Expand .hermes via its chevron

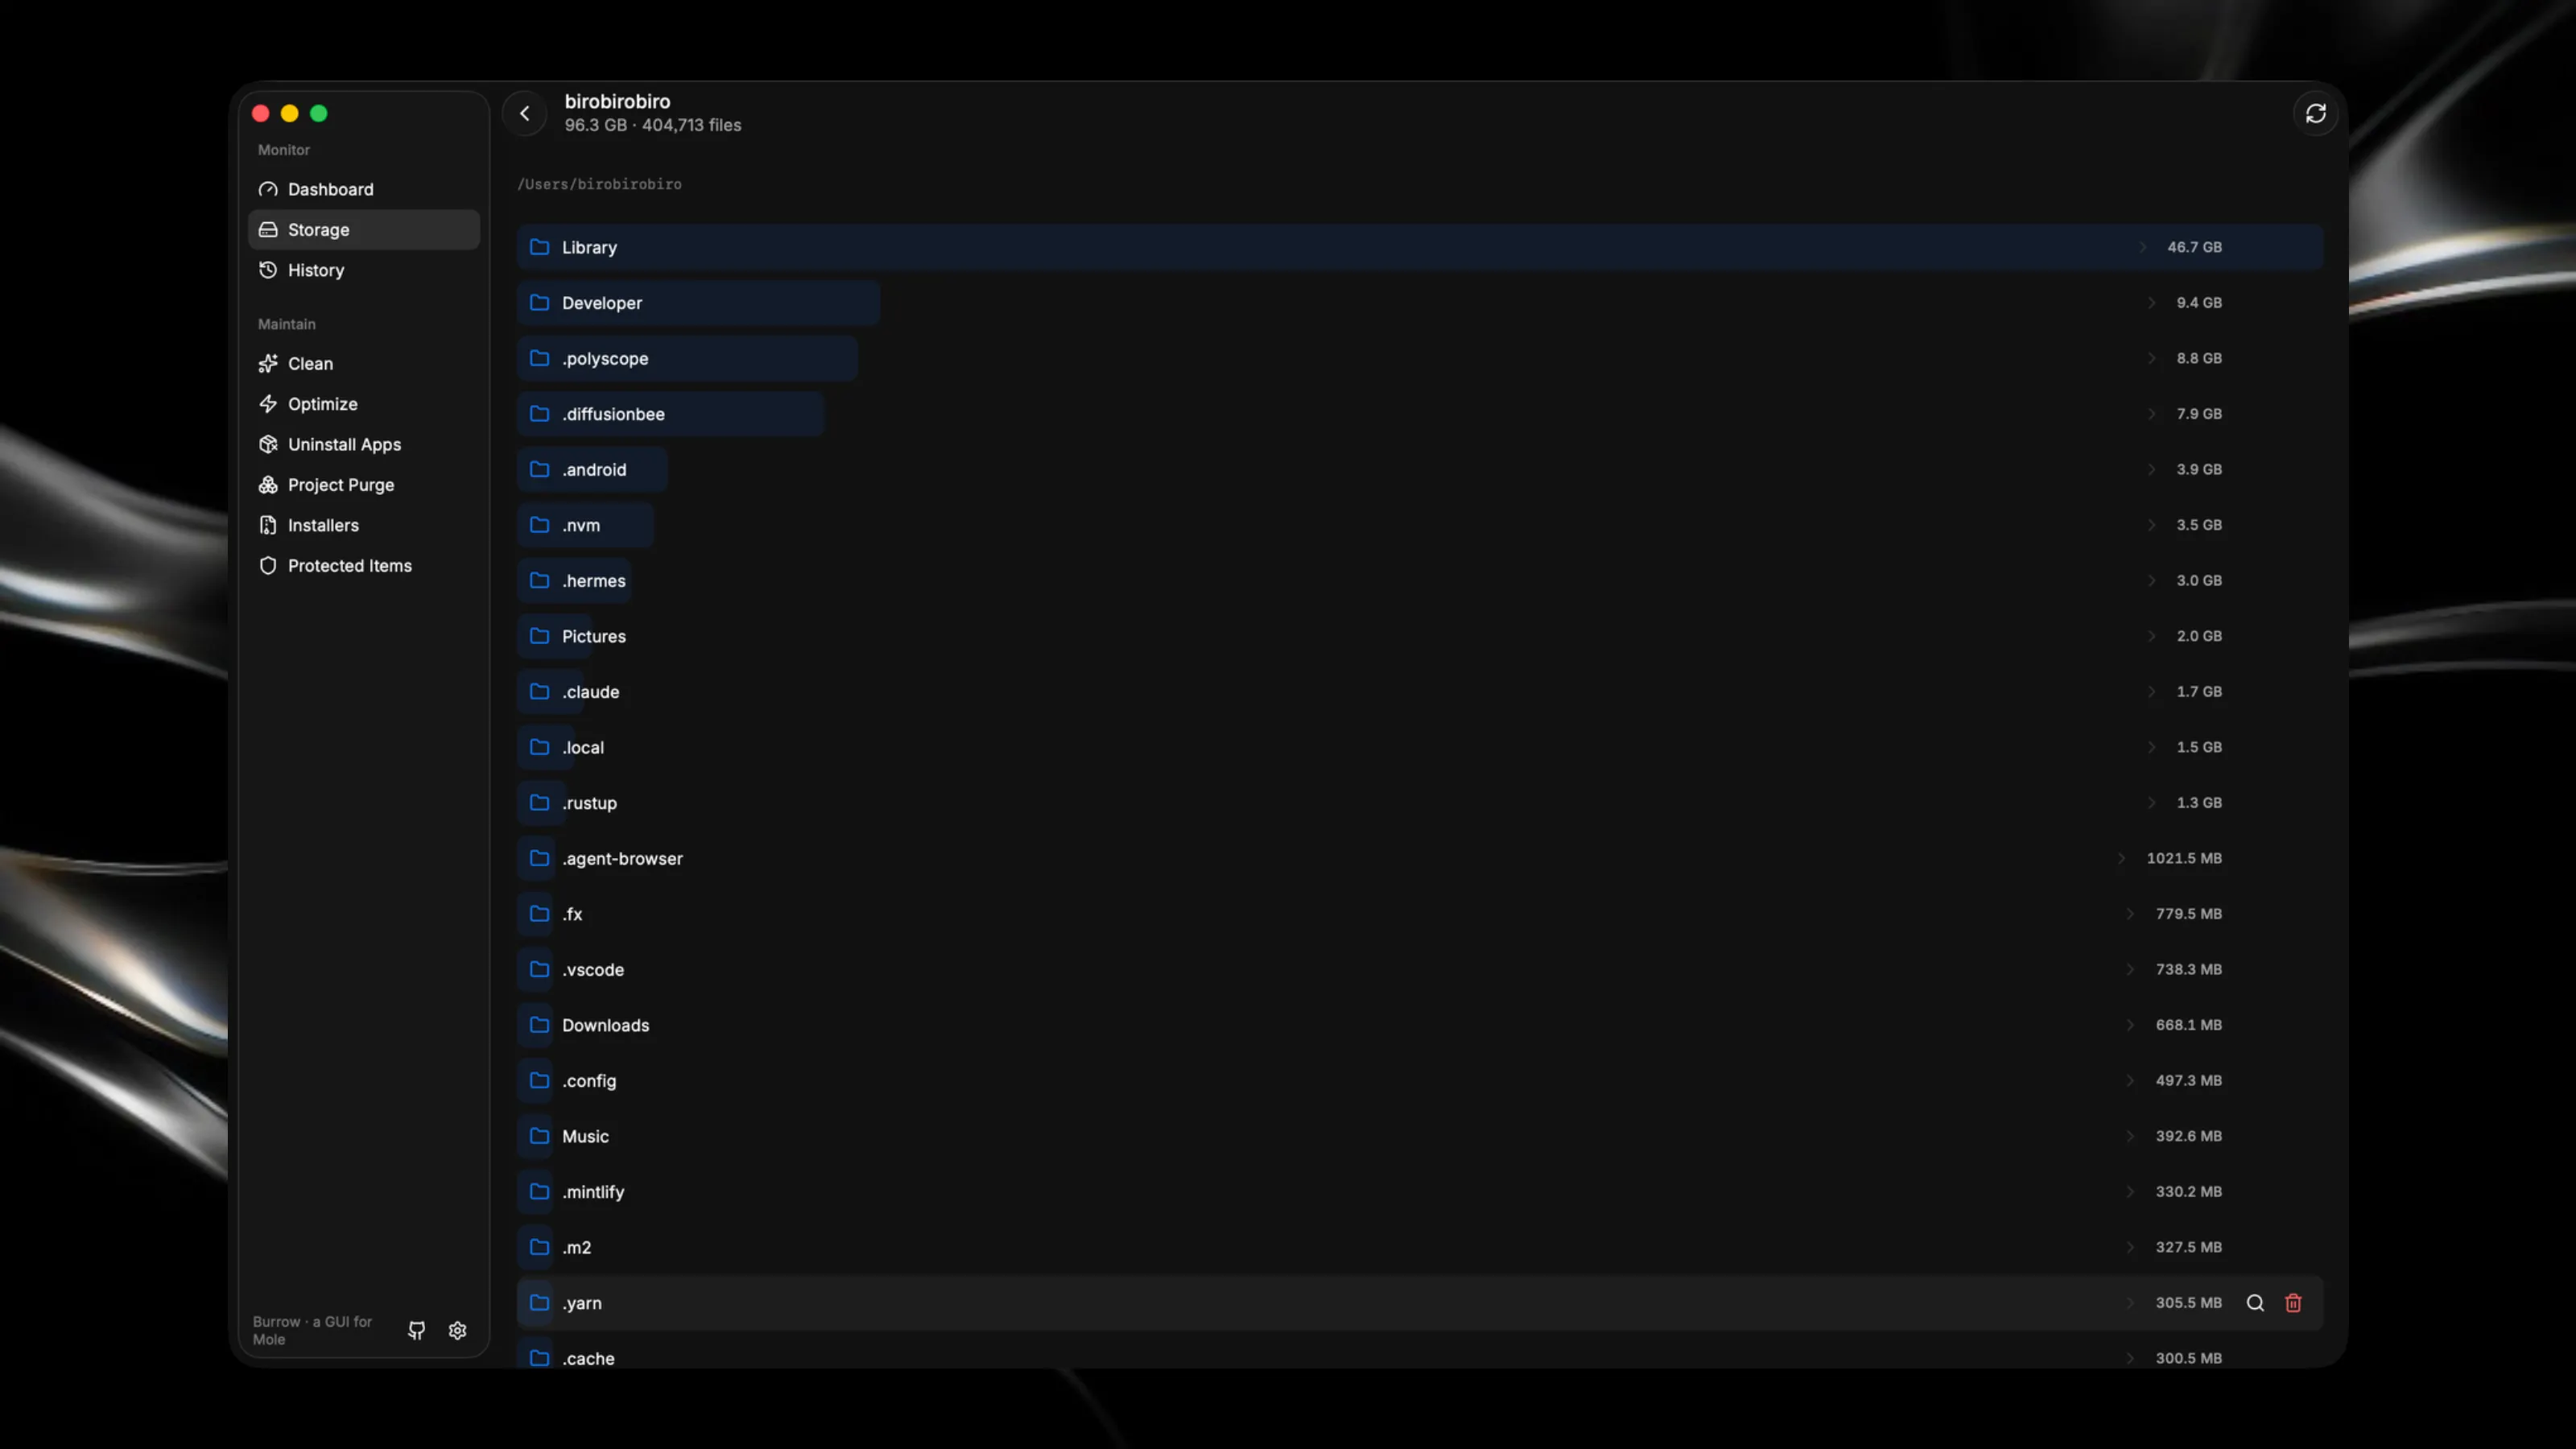point(2152,580)
